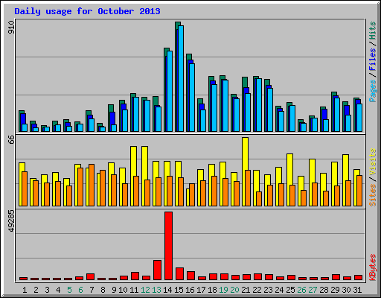Click the 910 scale label of the top chart

(x=11, y=28)
